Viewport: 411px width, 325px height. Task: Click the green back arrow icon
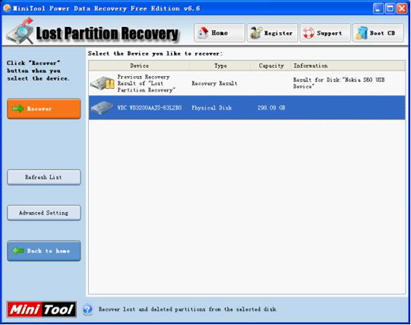[x=18, y=251]
